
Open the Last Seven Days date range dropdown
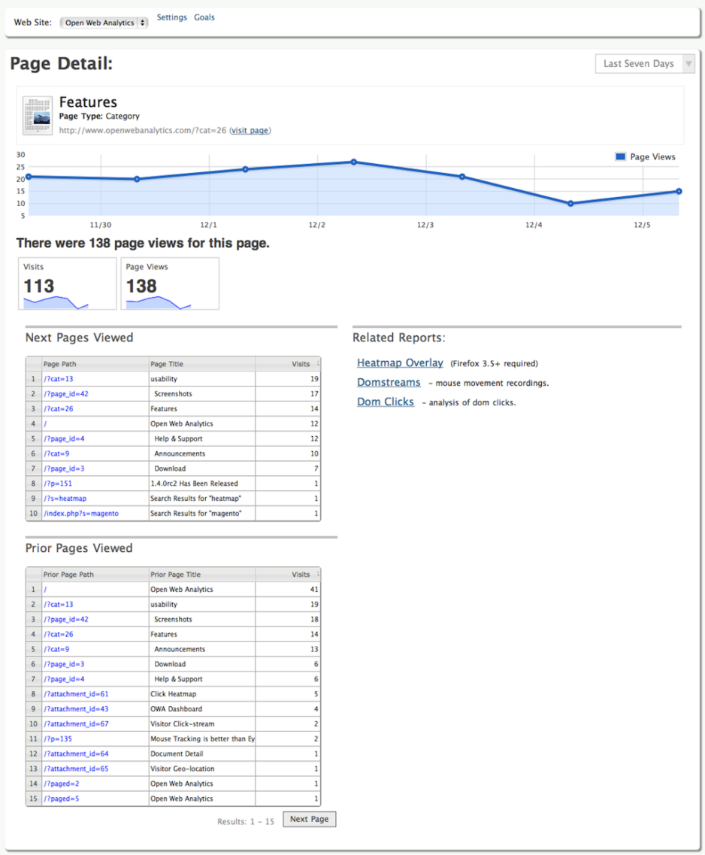pyautogui.click(x=644, y=63)
